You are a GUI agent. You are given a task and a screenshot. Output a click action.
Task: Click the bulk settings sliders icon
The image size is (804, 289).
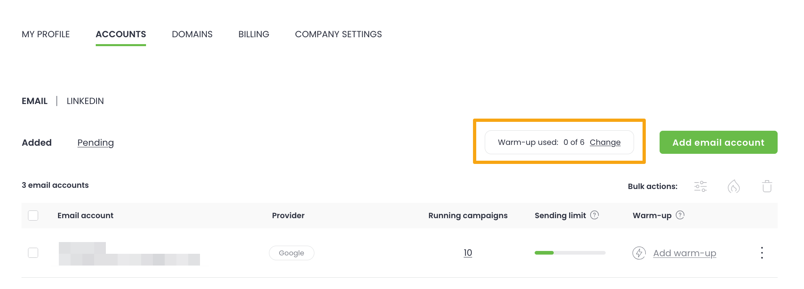(x=701, y=186)
